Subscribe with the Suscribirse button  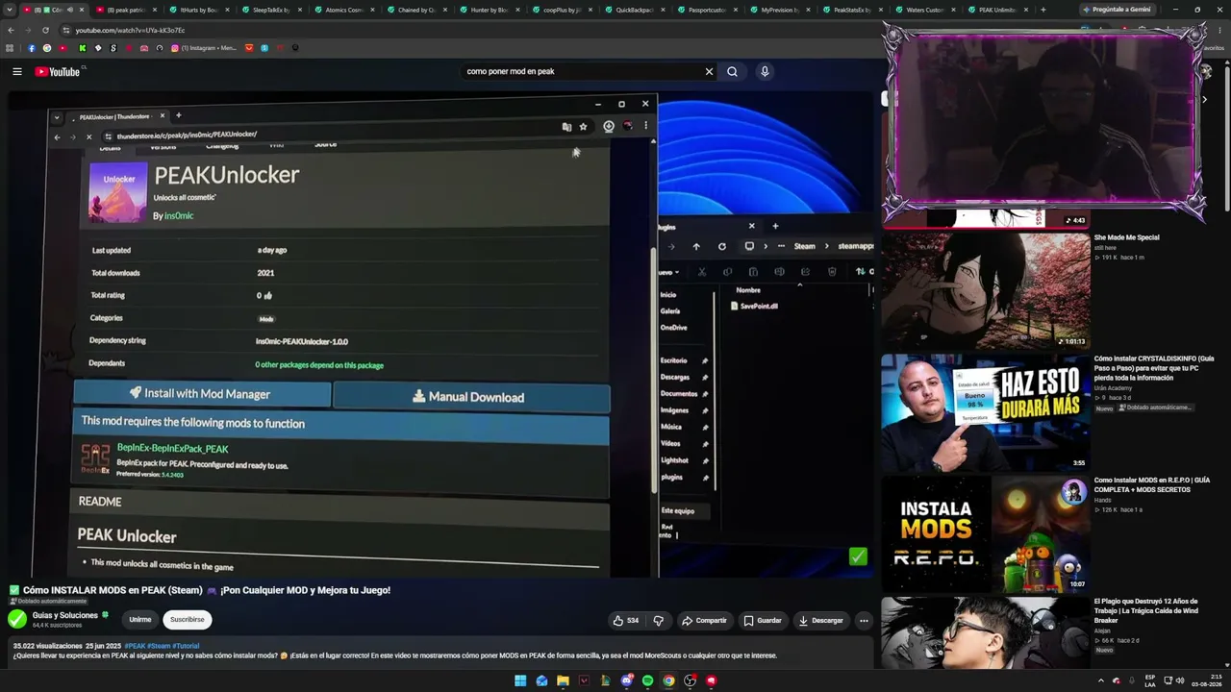click(188, 620)
